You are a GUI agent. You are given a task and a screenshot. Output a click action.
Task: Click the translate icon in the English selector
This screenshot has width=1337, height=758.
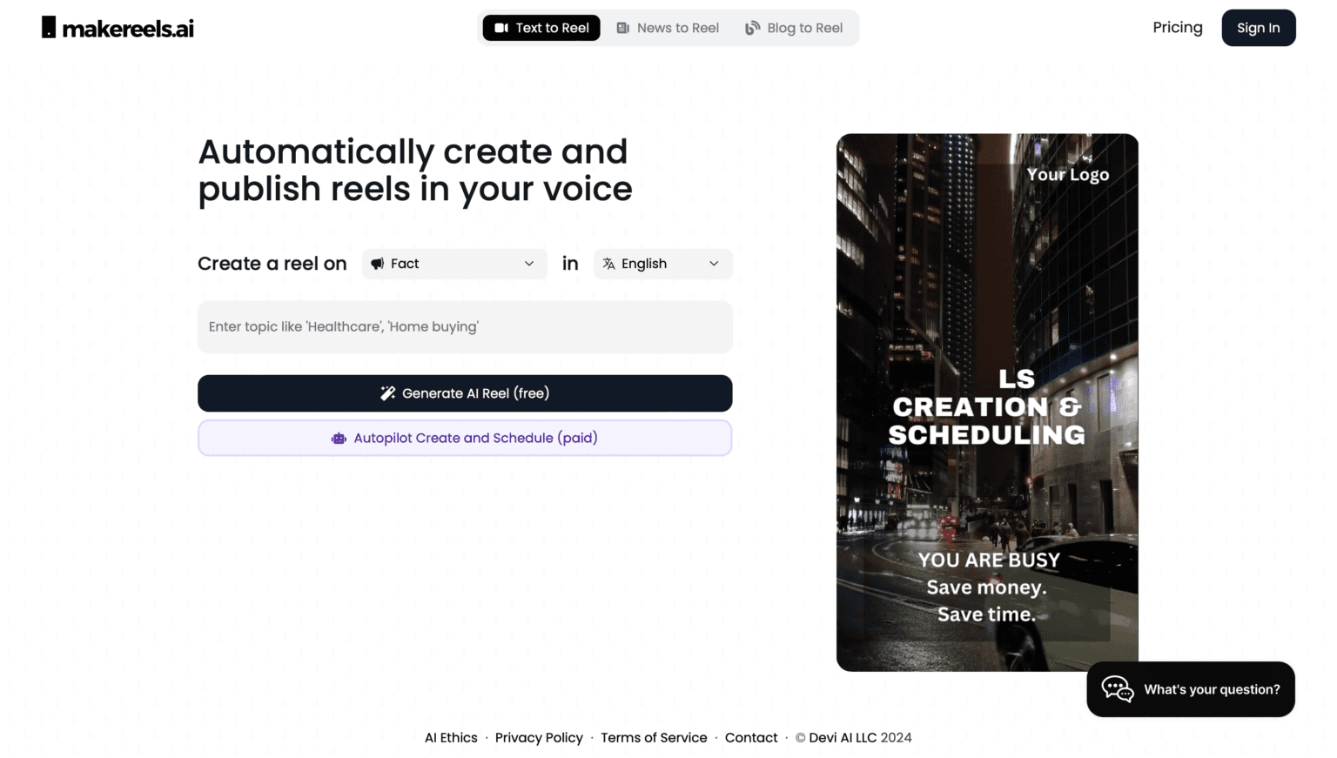[x=609, y=263]
